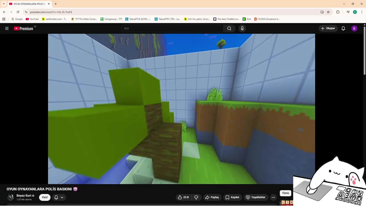Screen dimensions: 366x206
Task: Open the media control toolbar icon
Action: 348,12
